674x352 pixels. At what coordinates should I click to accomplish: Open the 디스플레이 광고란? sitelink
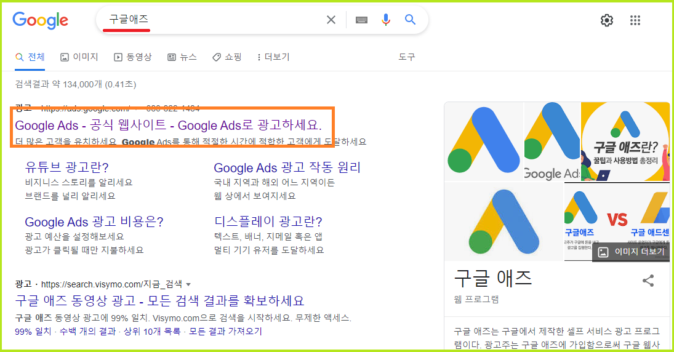(x=268, y=222)
